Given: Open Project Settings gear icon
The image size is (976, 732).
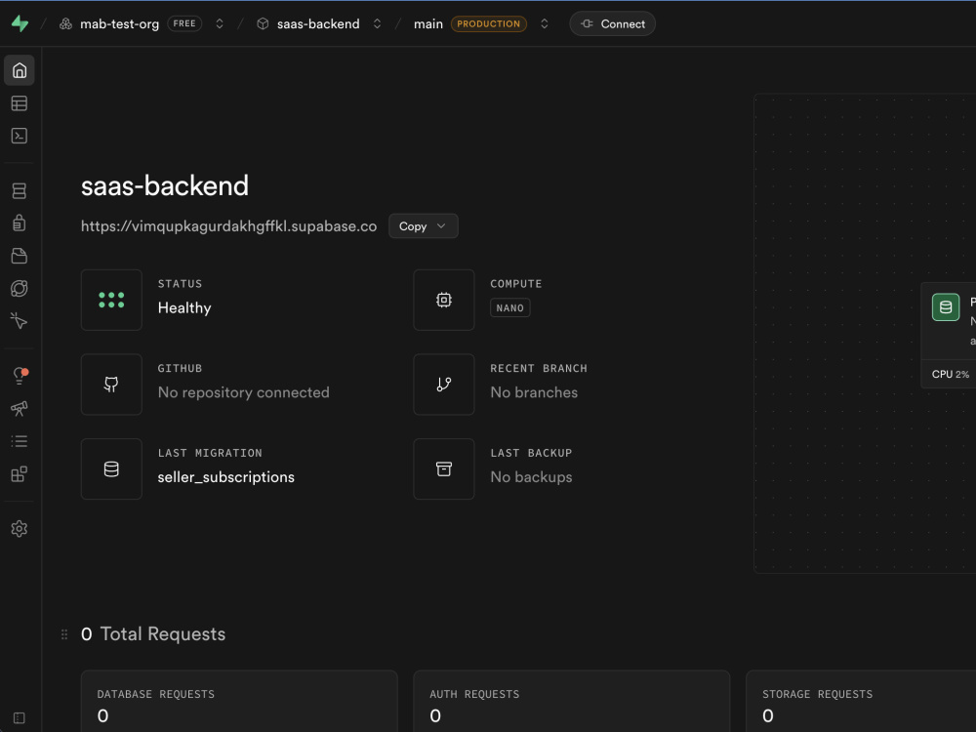Looking at the screenshot, I should coord(20,528).
